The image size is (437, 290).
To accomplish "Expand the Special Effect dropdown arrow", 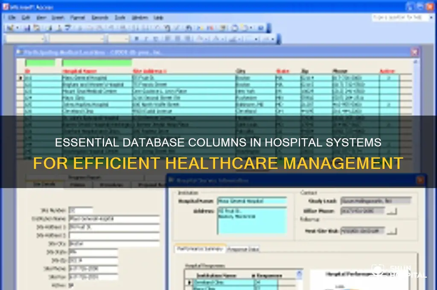I will point(273,38).
